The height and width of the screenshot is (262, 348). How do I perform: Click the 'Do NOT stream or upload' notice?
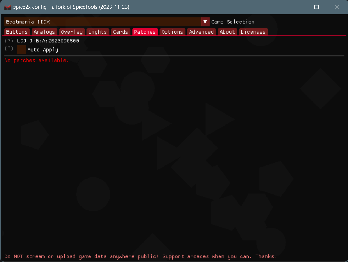click(140, 256)
